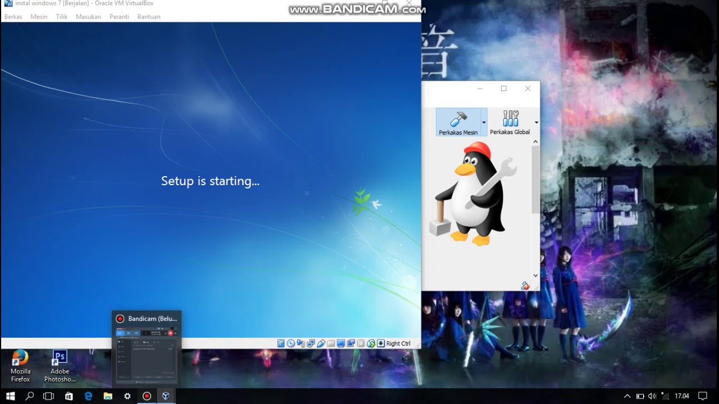
Task: Click the taskbar search magnifier icon
Action: 30,396
